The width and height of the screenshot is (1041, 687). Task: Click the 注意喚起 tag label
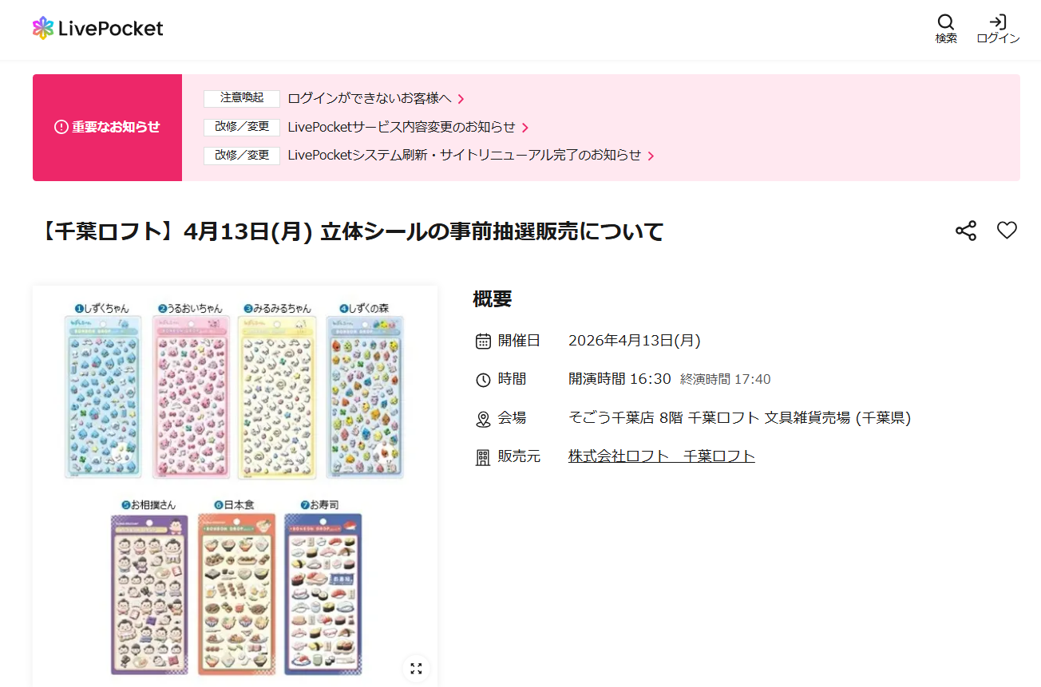click(242, 98)
